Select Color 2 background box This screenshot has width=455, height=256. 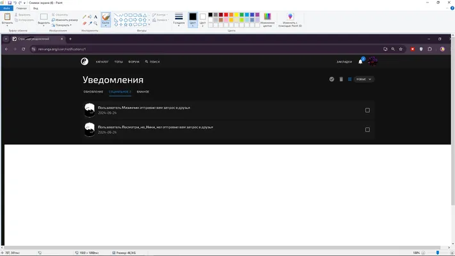pyautogui.click(x=203, y=20)
